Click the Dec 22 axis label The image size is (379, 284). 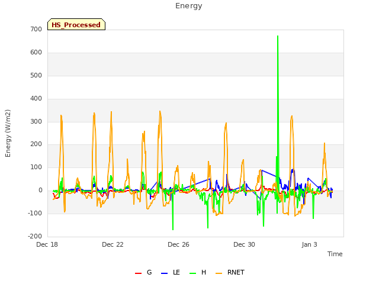[x=113, y=244]
